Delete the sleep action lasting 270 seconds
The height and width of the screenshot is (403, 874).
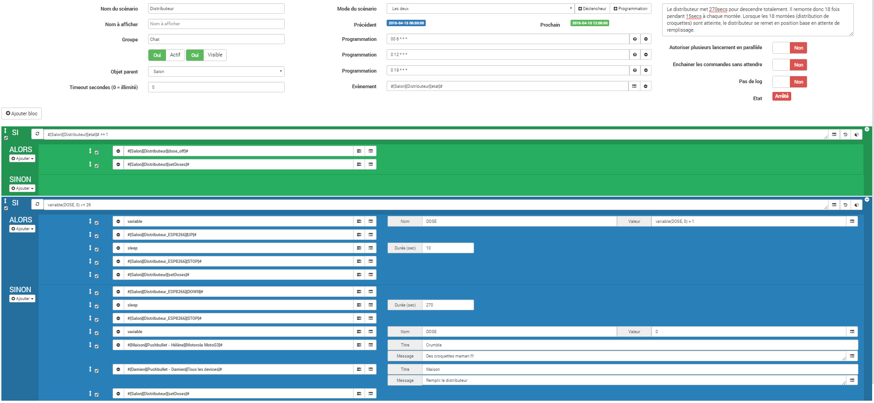tap(118, 305)
